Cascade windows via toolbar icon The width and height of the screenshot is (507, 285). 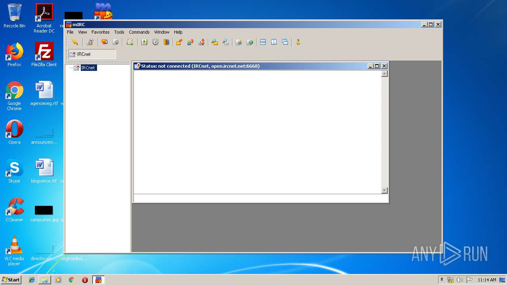tap(285, 42)
